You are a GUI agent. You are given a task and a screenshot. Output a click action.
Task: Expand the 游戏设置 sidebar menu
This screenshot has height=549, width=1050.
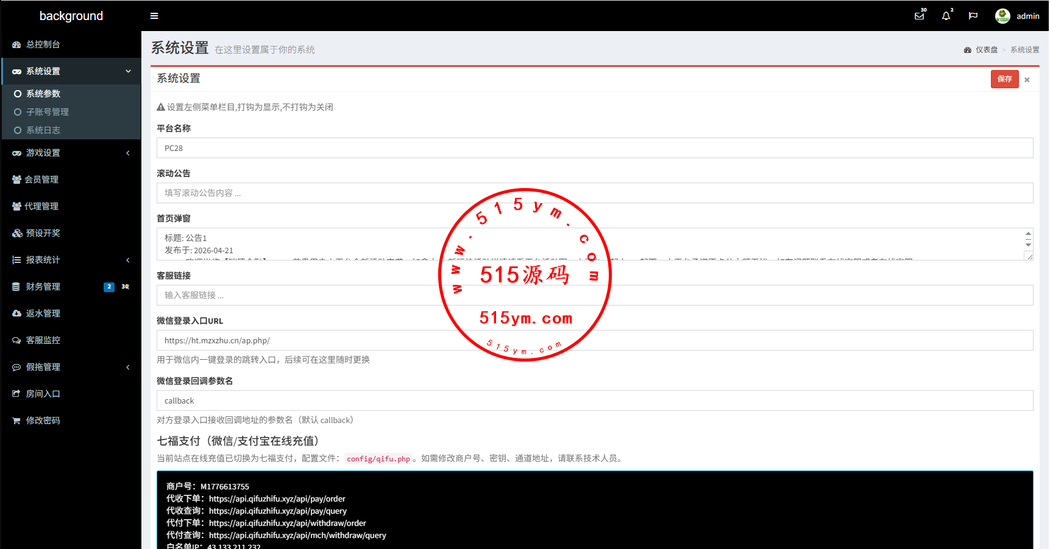128,153
